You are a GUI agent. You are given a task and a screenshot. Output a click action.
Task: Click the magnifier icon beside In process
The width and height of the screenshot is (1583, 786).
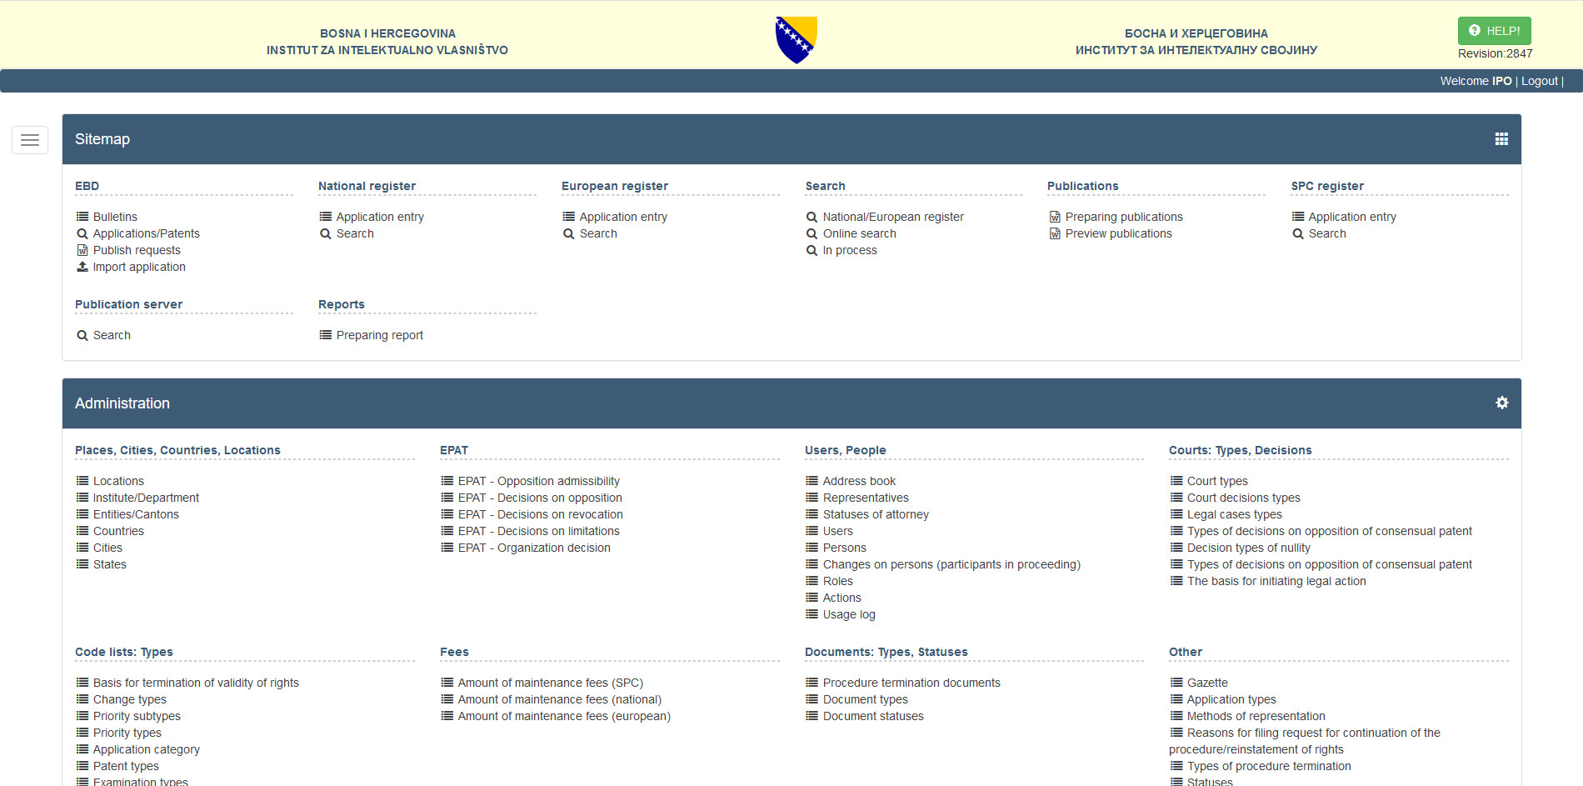tap(812, 250)
